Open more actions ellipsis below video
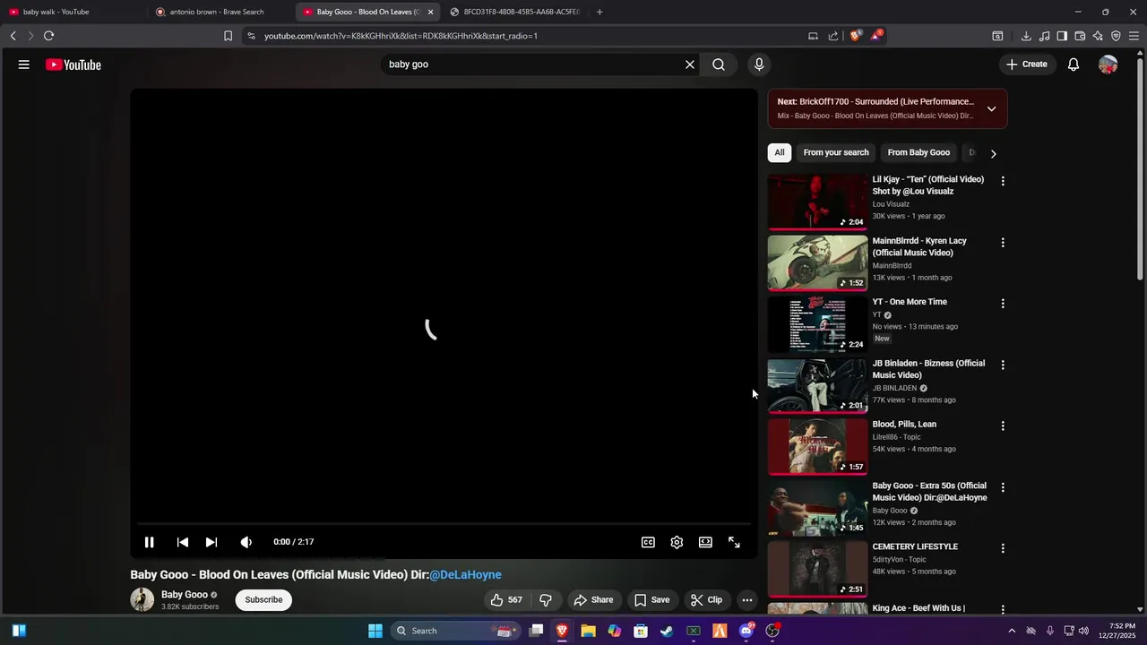1147x645 pixels. coord(747,600)
